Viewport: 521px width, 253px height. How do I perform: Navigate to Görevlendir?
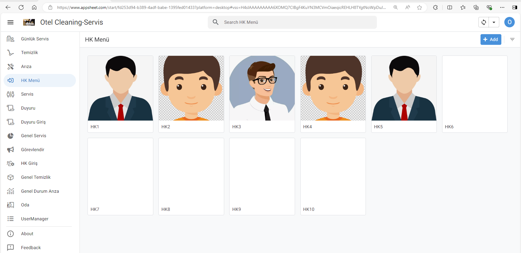33,150
